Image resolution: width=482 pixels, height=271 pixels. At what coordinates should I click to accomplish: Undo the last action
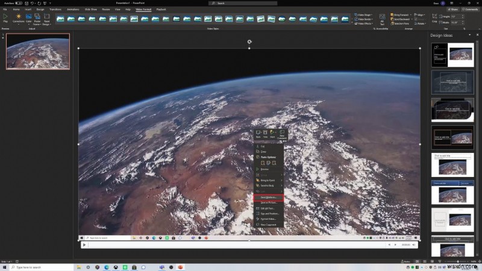(x=32, y=3)
